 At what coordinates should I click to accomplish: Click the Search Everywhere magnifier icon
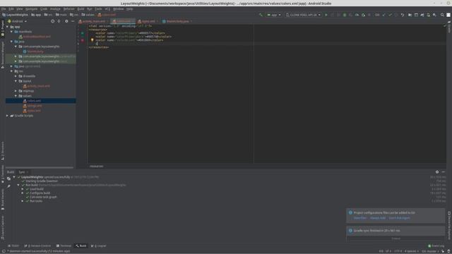442,15
